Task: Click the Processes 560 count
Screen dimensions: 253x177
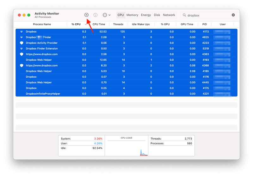Action: click(x=189, y=143)
